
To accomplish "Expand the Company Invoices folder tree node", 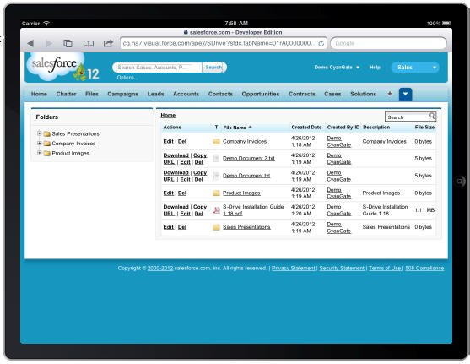I will (x=40, y=143).
